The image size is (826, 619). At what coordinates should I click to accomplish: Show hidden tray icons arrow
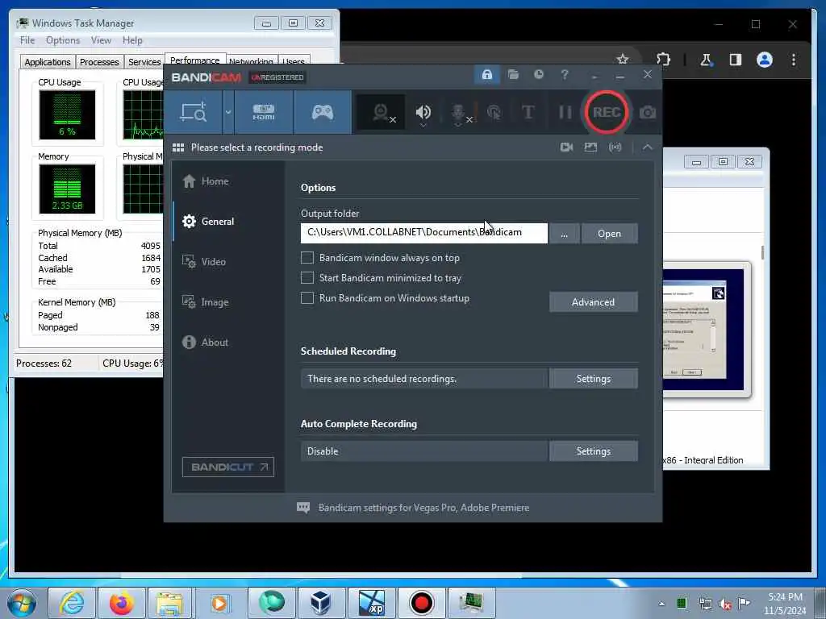tap(661, 604)
